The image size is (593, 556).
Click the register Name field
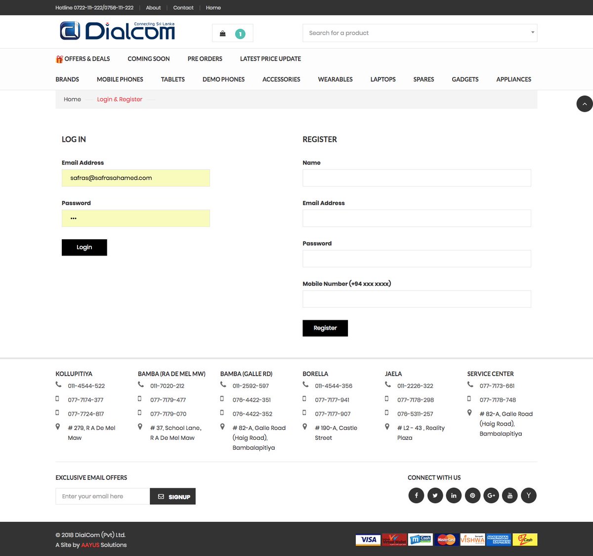pyautogui.click(x=417, y=178)
